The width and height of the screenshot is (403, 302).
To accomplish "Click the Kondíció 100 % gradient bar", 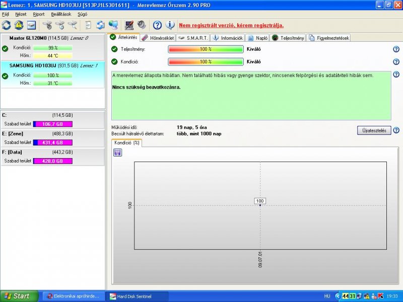I will (x=206, y=61).
